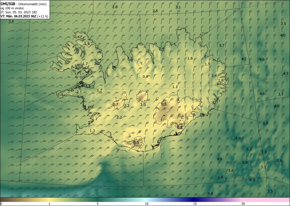
Task: Click the 0.7 precipitation value
Action: click(x=115, y=105)
